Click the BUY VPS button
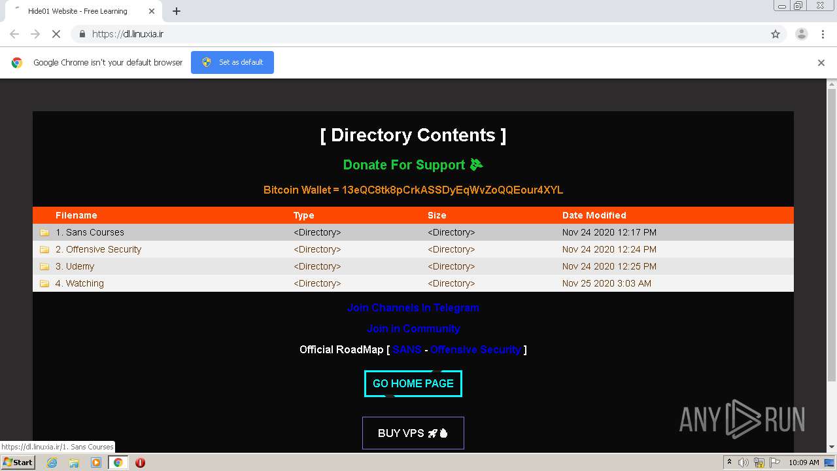The image size is (837, 471). point(413,433)
